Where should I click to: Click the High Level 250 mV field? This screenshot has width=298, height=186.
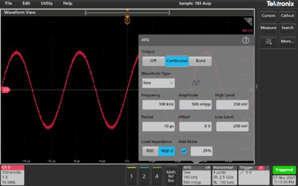click(x=232, y=105)
